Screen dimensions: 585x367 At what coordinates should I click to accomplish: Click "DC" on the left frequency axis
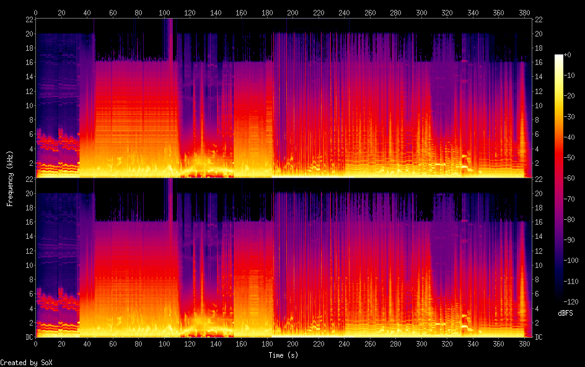(x=30, y=337)
